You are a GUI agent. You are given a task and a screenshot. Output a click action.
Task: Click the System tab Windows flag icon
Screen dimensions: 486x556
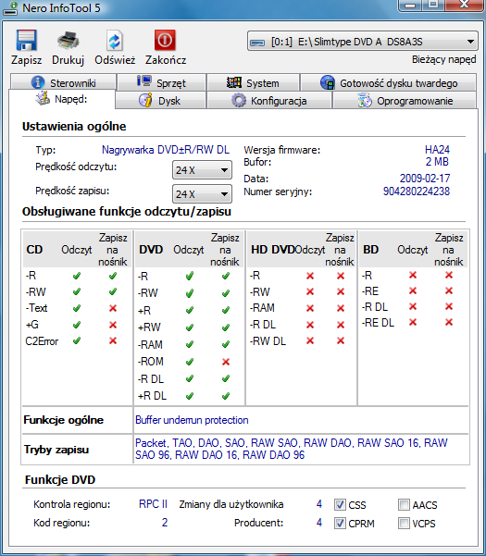234,82
